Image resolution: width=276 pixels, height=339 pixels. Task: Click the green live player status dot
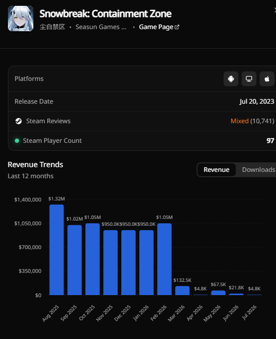[x=17, y=141]
